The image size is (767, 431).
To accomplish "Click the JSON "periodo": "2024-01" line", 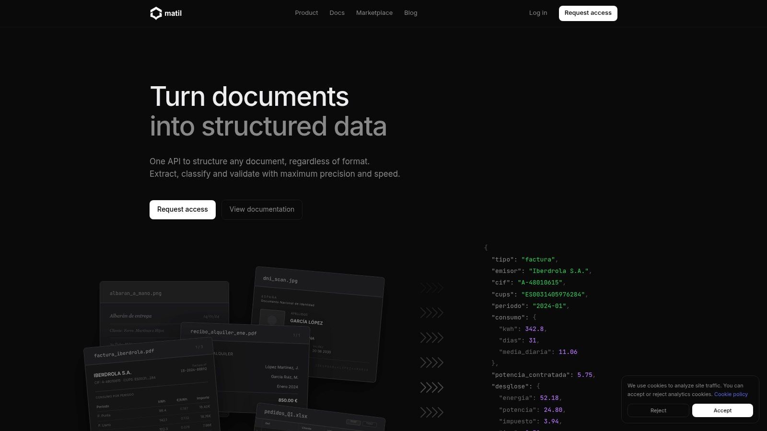I will click(x=531, y=306).
